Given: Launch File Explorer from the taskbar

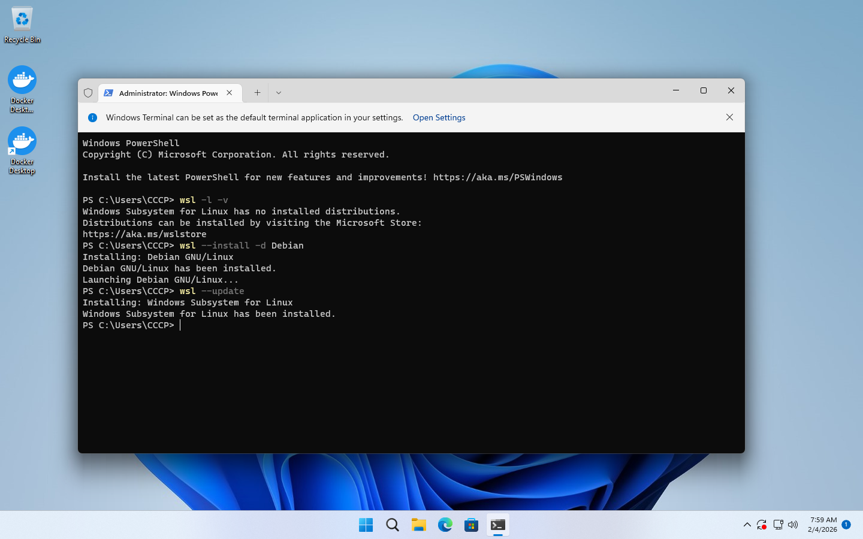Looking at the screenshot, I should tap(419, 525).
